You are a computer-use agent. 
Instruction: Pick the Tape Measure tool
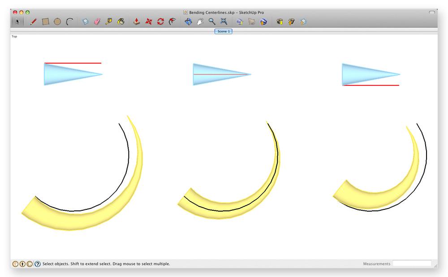coord(109,21)
